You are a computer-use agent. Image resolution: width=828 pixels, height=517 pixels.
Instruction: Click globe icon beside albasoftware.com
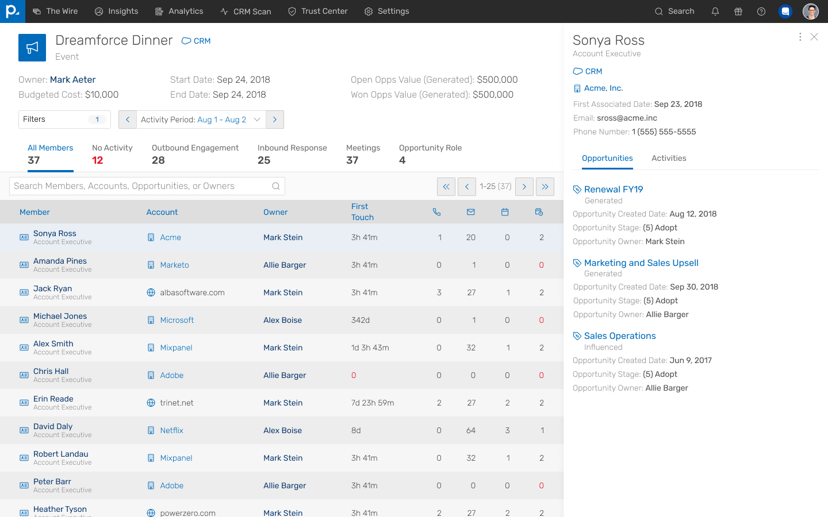[151, 292]
